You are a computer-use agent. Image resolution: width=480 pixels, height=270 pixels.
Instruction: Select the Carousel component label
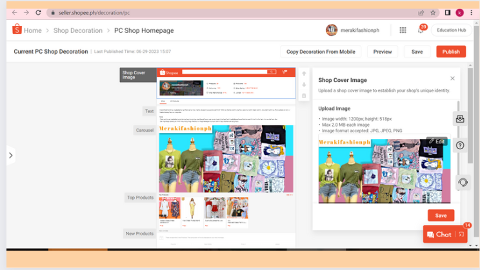(145, 130)
